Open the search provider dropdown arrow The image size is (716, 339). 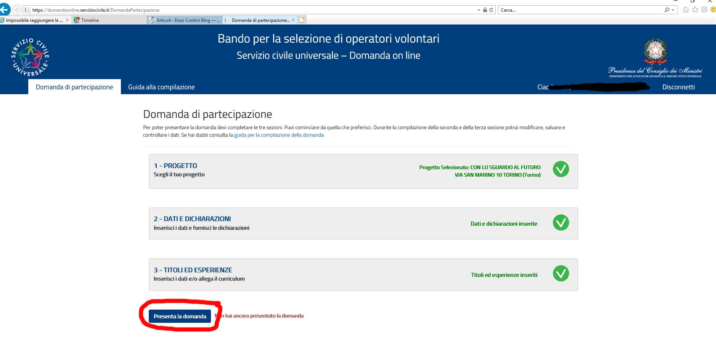[673, 10]
